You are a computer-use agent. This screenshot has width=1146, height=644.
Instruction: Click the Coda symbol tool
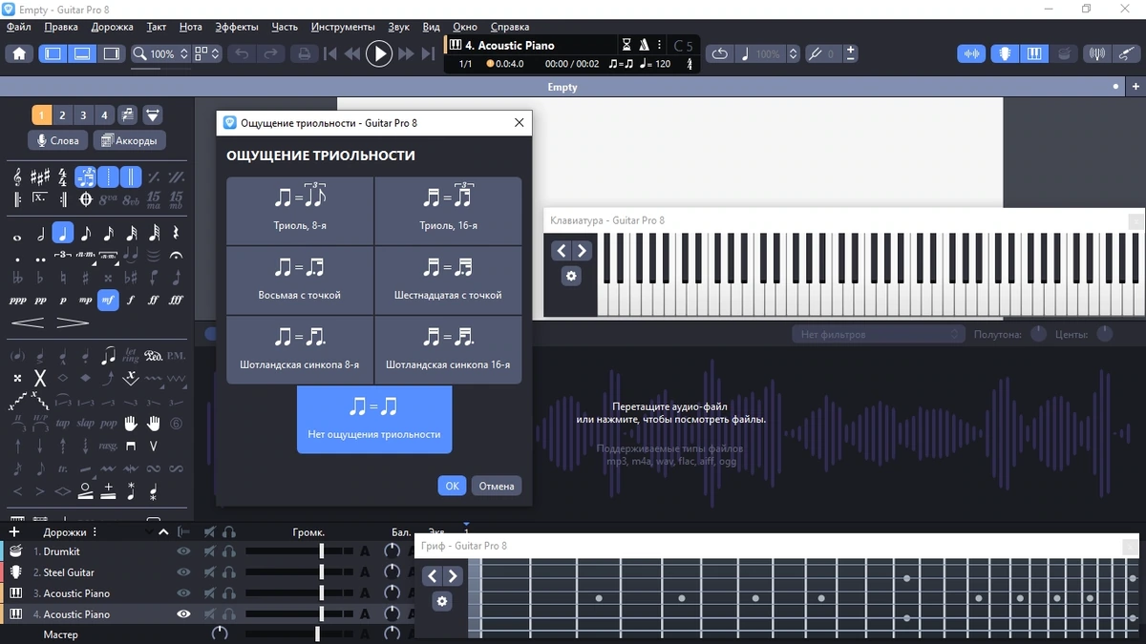click(85, 199)
